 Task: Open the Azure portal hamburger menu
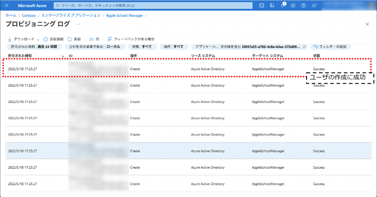[7, 6]
